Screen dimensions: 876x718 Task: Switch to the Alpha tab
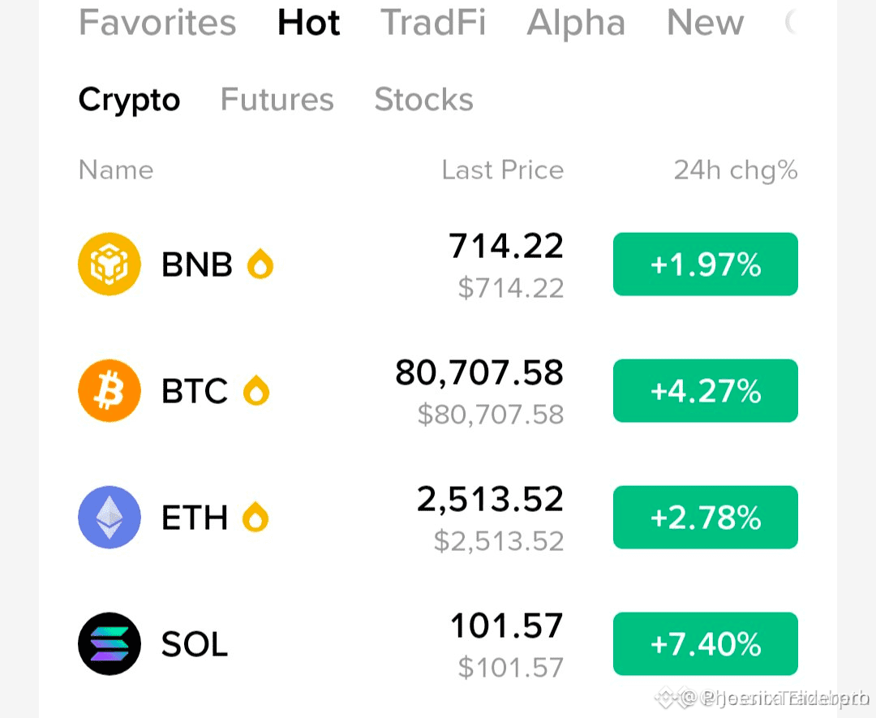pyautogui.click(x=576, y=23)
